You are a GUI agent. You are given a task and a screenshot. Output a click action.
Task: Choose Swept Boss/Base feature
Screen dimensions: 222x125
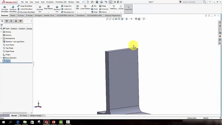click(25, 6)
